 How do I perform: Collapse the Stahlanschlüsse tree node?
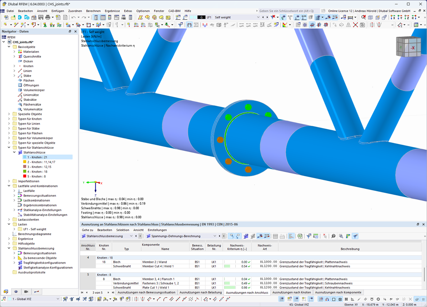(14, 152)
